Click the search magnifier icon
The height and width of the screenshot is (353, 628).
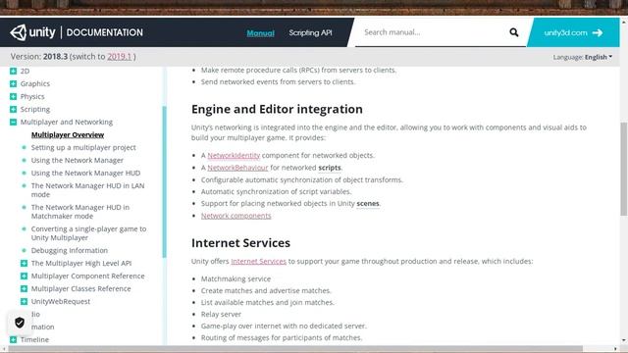pos(514,32)
